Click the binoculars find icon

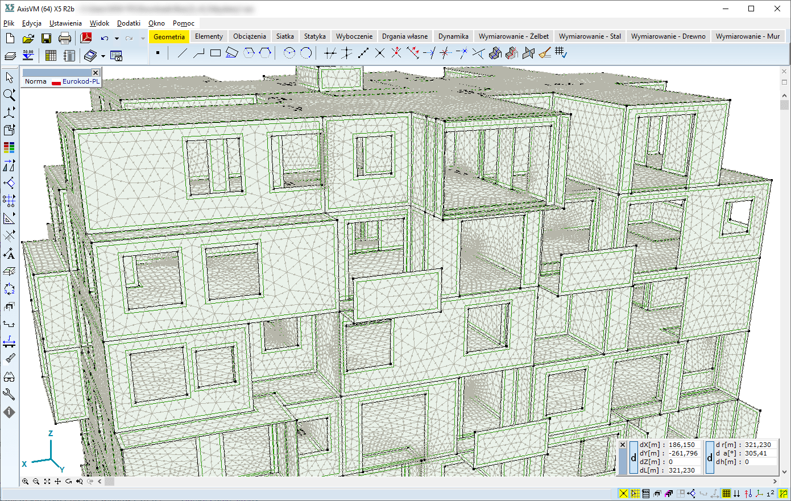(x=9, y=376)
